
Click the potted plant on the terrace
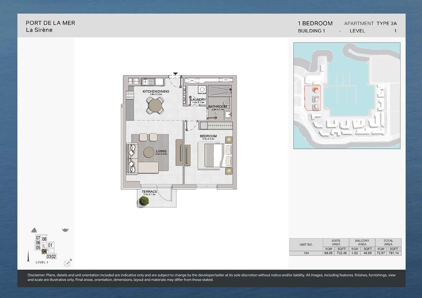144,201
